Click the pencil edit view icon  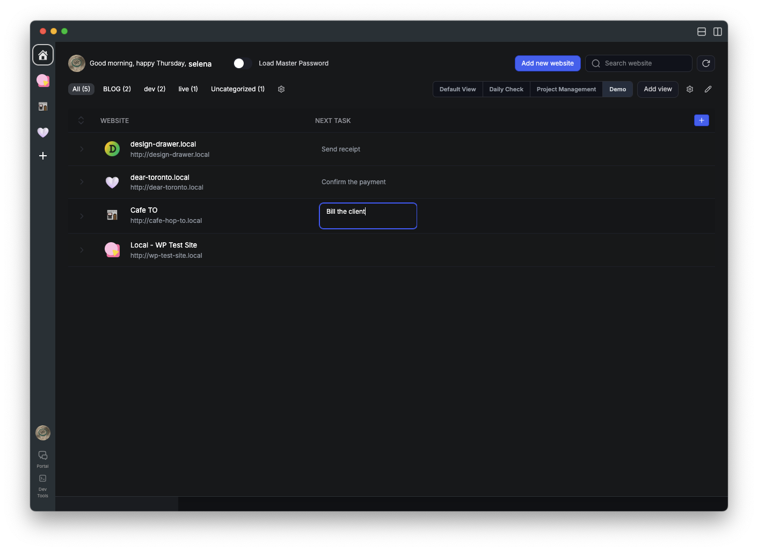708,89
